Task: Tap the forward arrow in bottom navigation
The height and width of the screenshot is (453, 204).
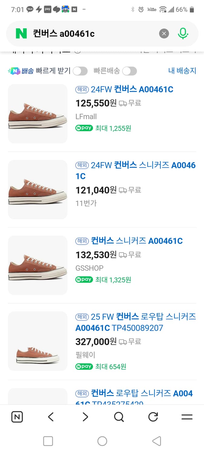Action: pyautogui.click(x=85, y=417)
